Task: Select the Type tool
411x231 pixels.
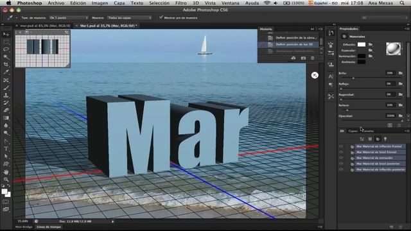Action: (x=6, y=148)
